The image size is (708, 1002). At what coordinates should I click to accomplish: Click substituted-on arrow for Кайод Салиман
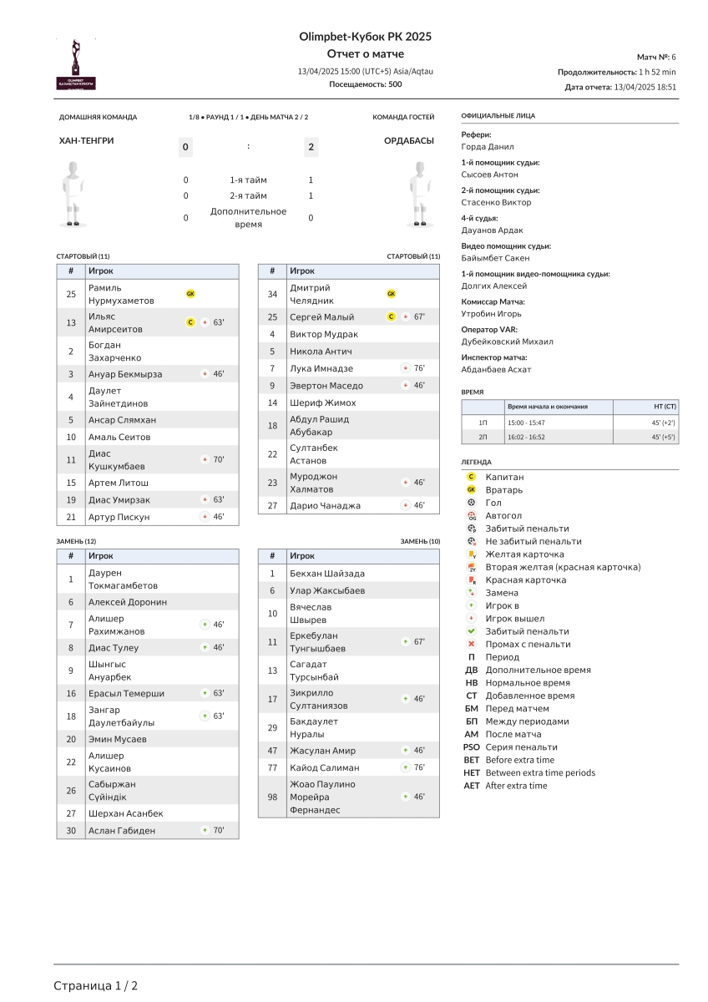click(405, 768)
